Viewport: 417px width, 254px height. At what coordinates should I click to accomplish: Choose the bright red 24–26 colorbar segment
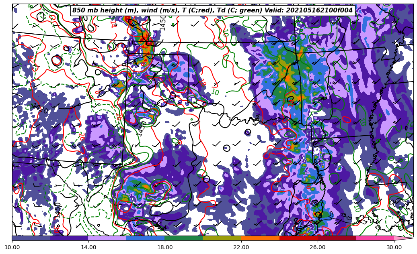[298, 238]
